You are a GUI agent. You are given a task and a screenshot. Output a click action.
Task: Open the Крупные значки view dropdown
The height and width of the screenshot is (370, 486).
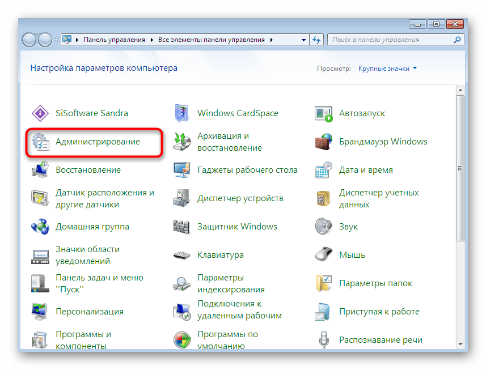click(387, 69)
